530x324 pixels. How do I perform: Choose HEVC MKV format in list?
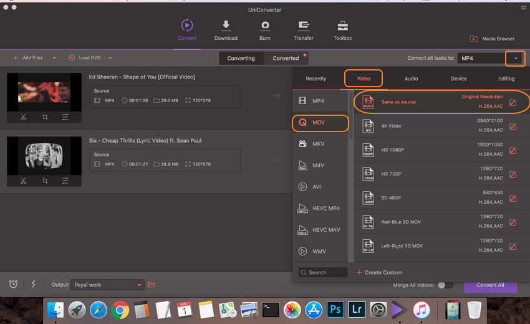(x=320, y=230)
